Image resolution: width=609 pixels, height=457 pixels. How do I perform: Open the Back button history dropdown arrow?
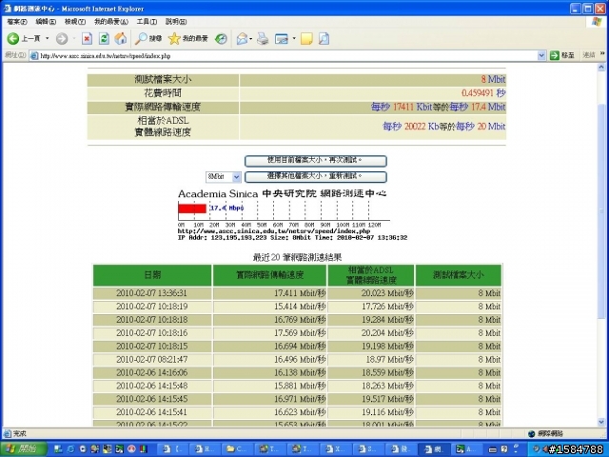click(x=47, y=38)
